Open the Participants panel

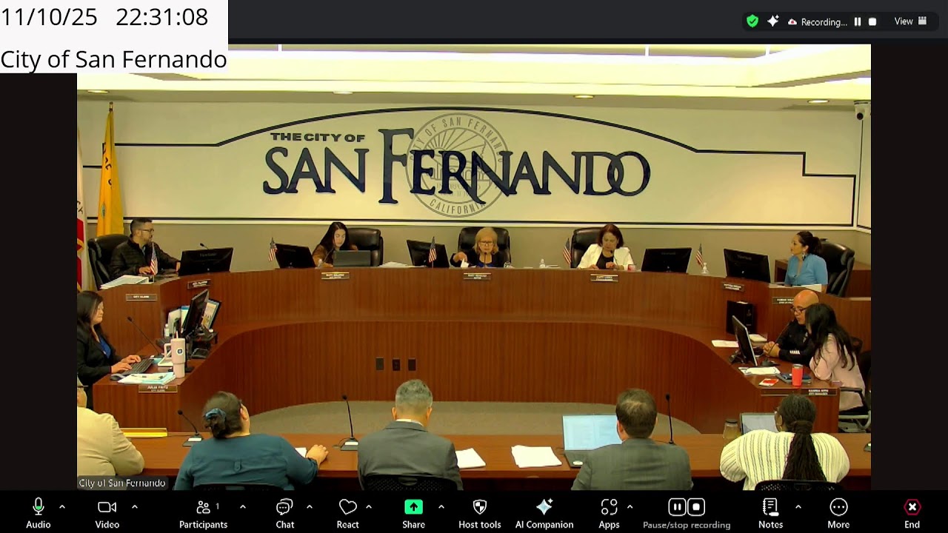[x=203, y=514]
